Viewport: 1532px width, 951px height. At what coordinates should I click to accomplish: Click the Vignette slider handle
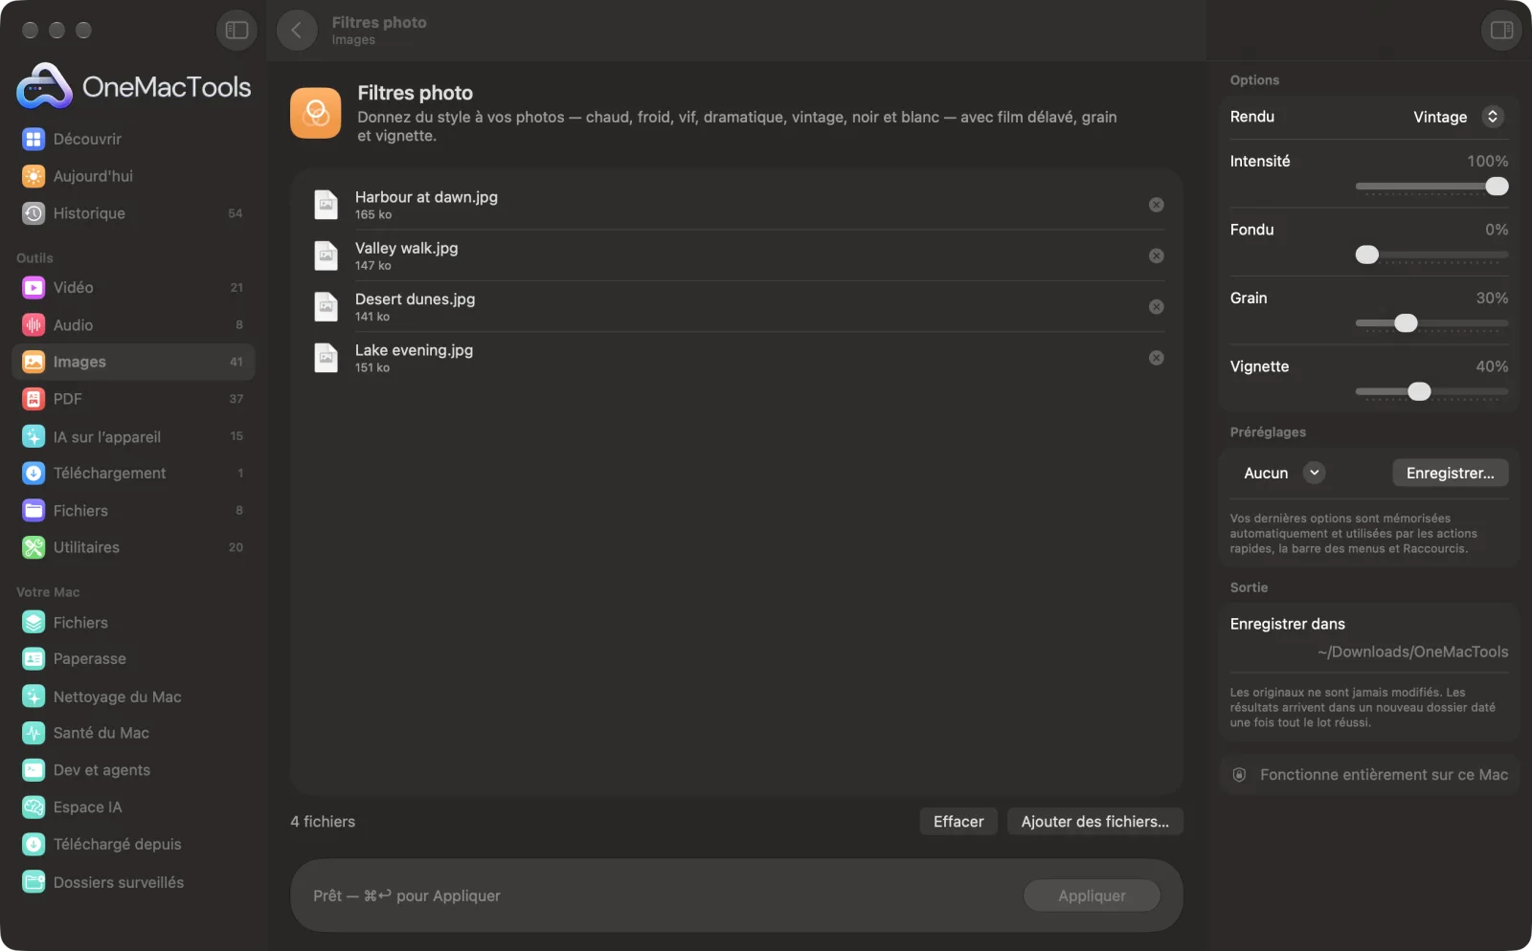click(1419, 391)
